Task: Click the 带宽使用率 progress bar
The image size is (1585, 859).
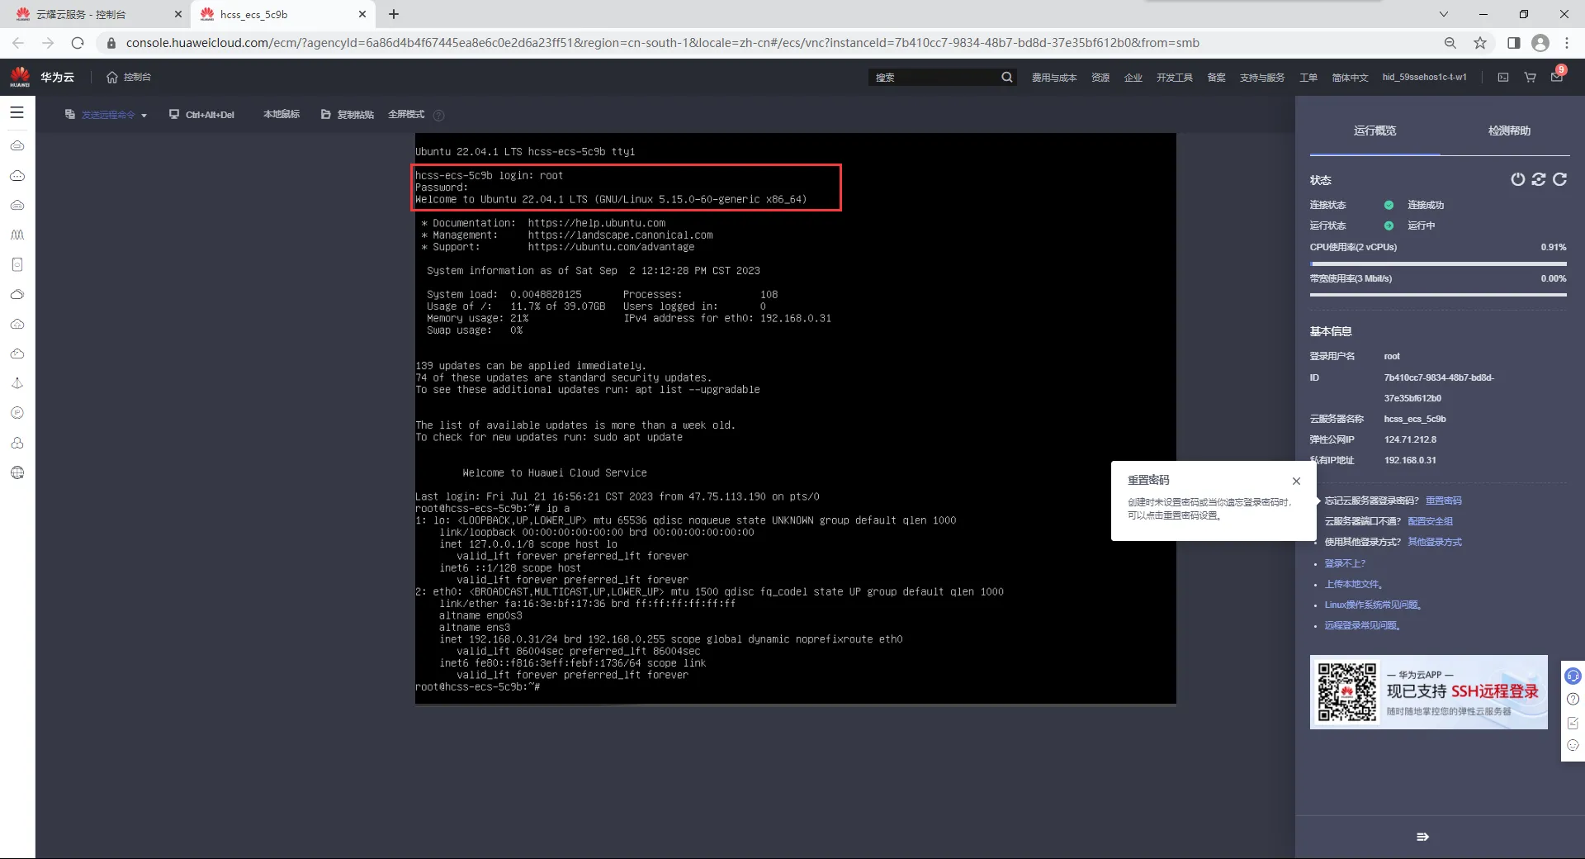Action: pos(1438,295)
